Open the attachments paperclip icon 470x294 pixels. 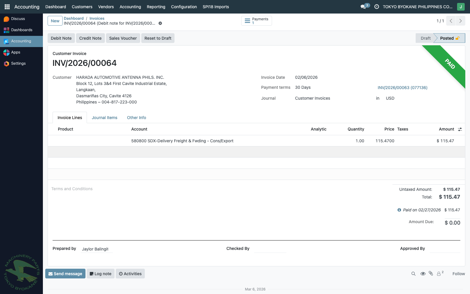[x=431, y=273]
